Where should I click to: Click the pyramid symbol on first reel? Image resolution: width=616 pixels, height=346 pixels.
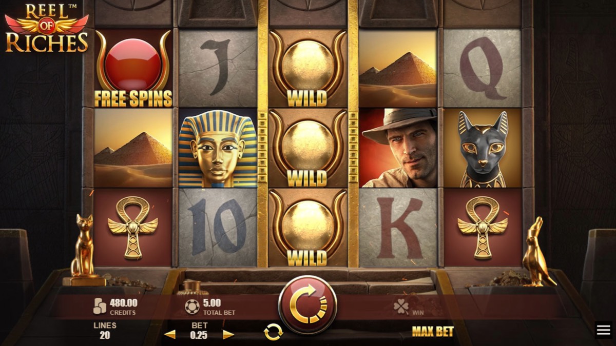133,148
